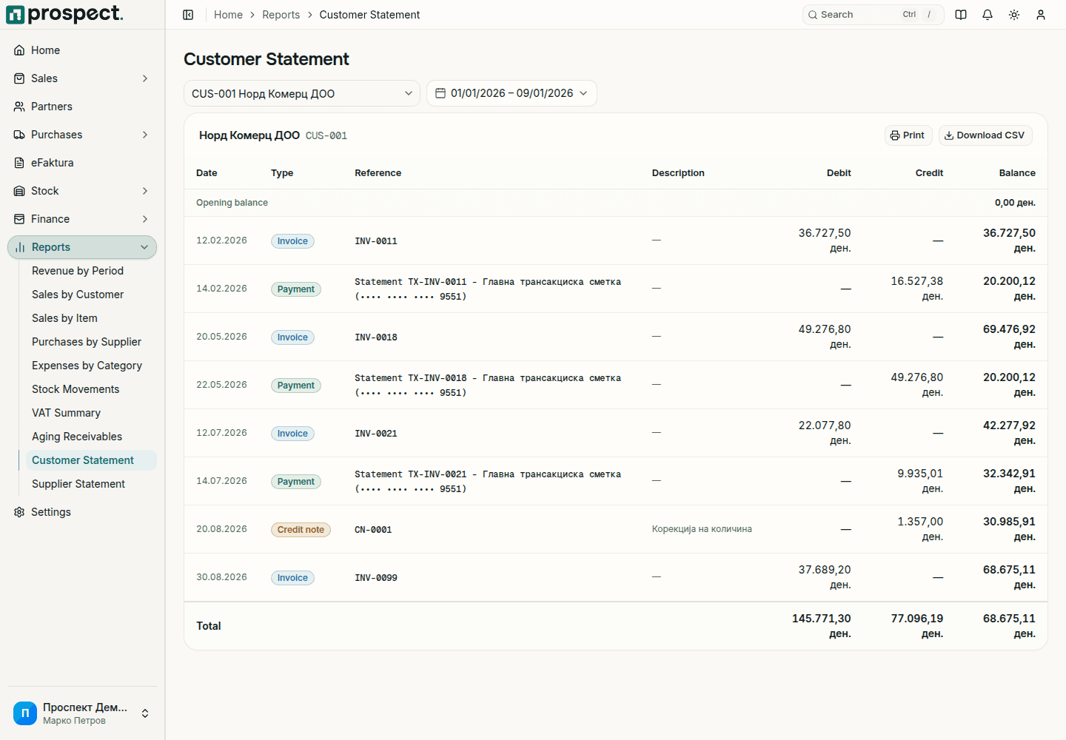Click the Sales bag icon
Viewport: 1066px width, 740px height.
(x=19, y=78)
